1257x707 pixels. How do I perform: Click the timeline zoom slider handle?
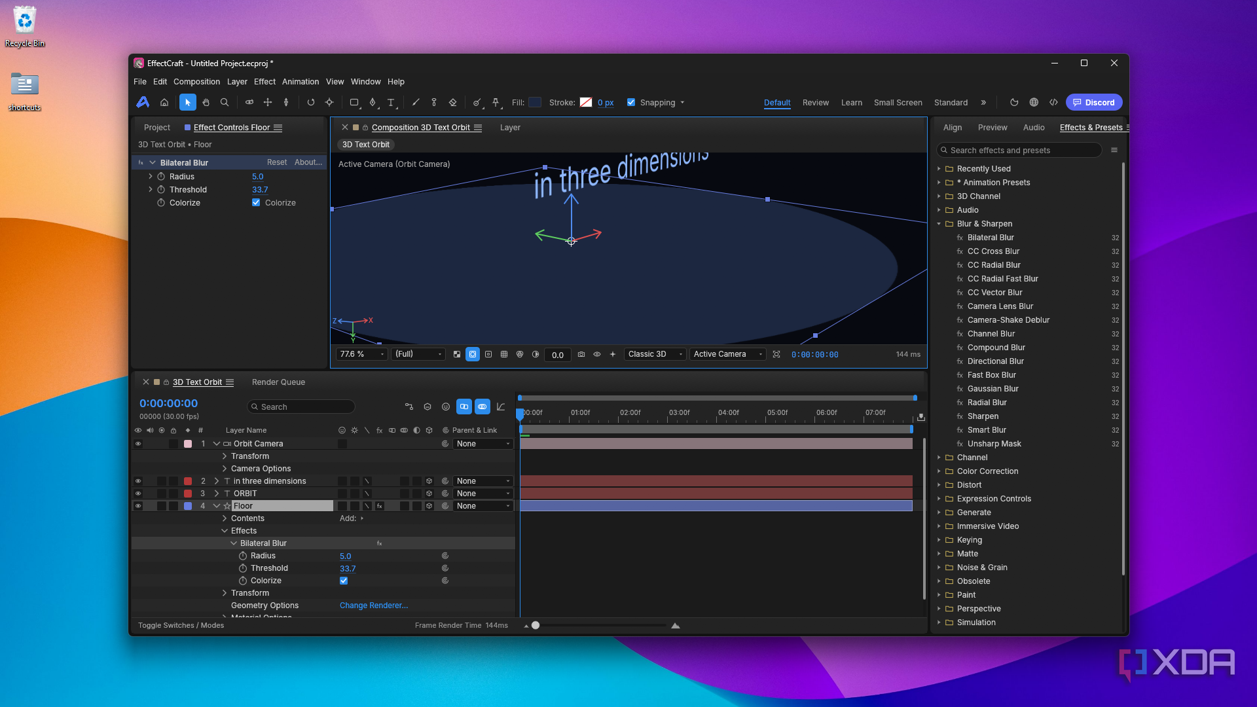coord(536,626)
